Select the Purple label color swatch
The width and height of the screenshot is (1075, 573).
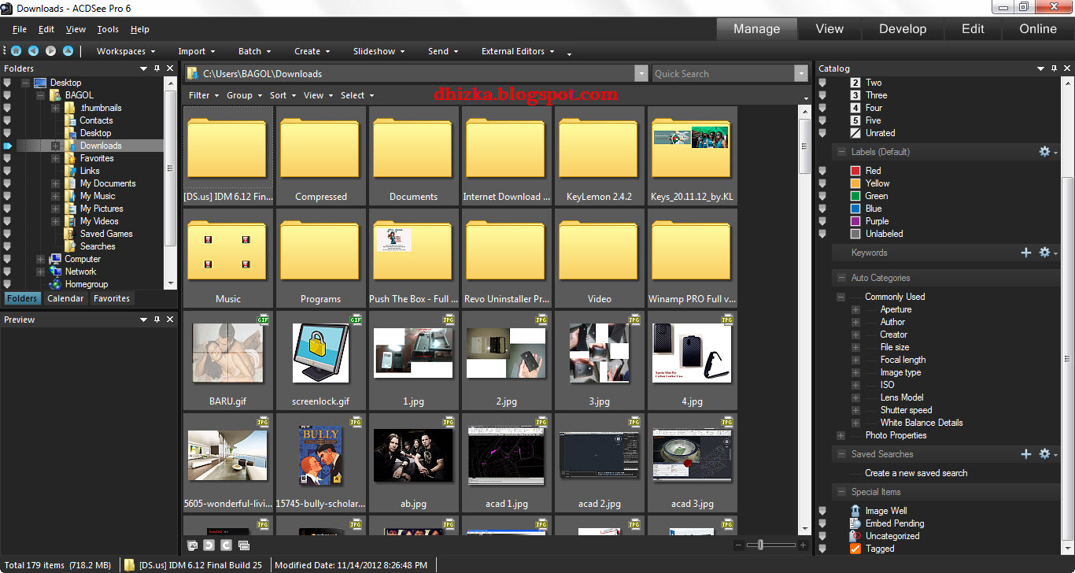coord(855,221)
